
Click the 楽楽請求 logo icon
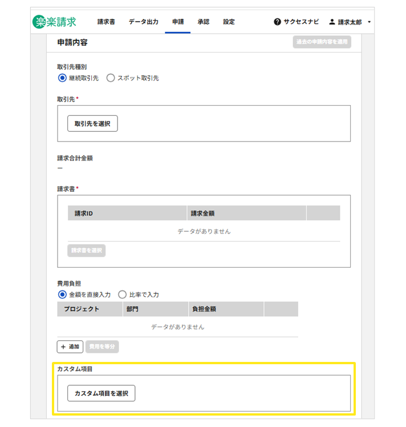[x=40, y=22]
